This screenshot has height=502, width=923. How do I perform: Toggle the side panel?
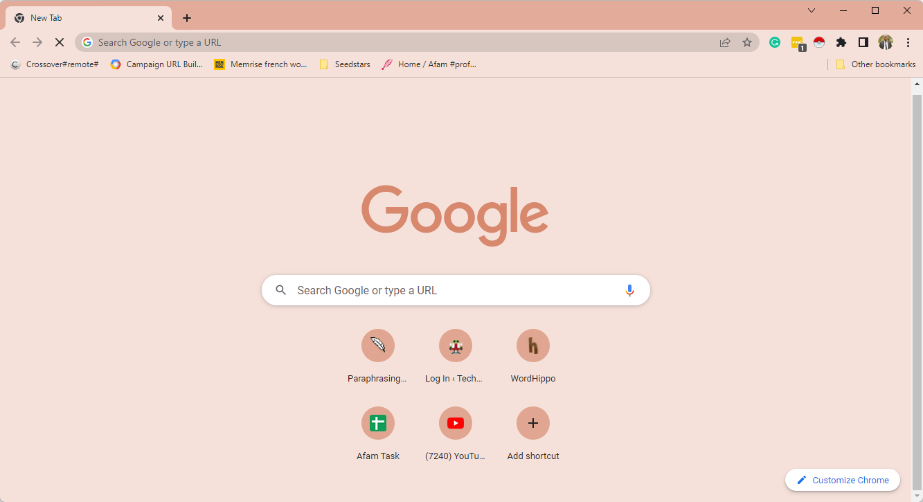[x=863, y=42]
